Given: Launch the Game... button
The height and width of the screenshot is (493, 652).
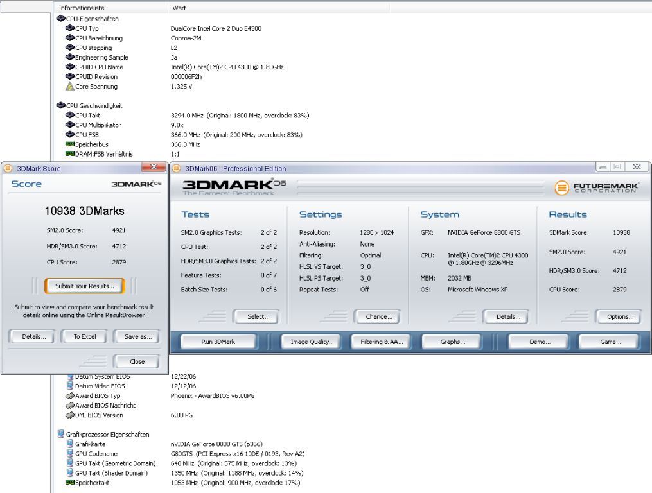Looking at the screenshot, I should coord(610,342).
